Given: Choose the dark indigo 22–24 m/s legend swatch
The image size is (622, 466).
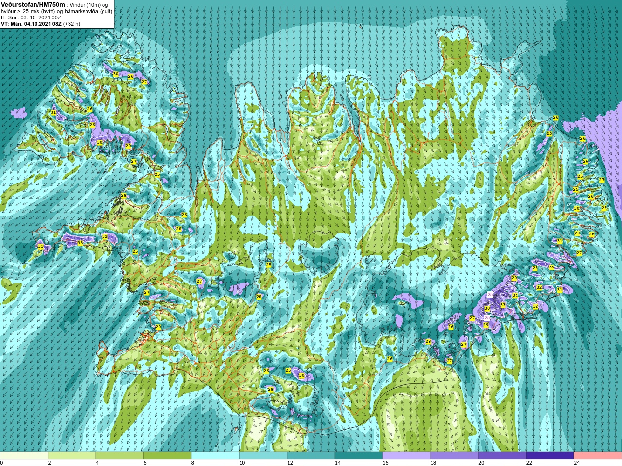Looking at the screenshot, I should point(550,456).
